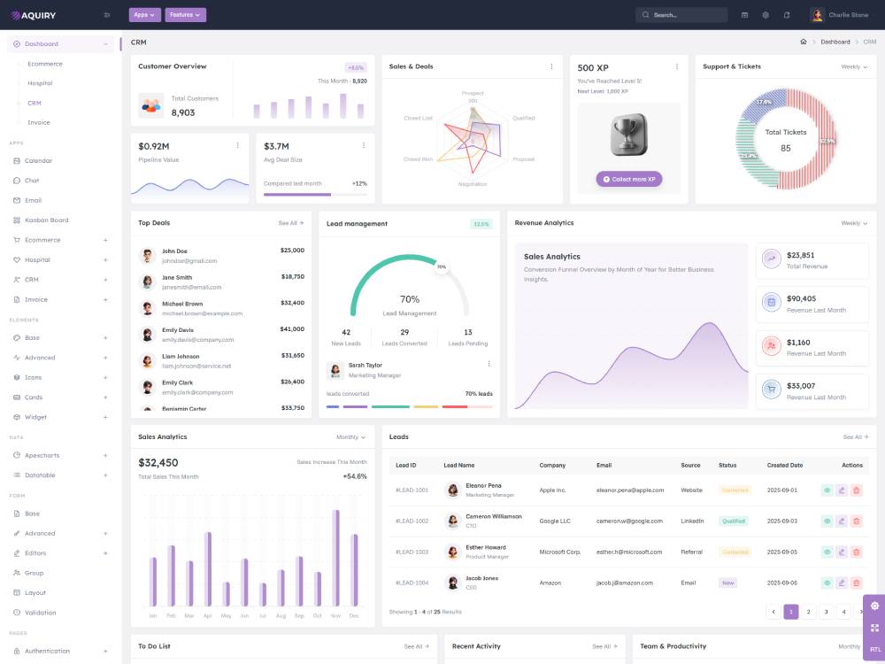Screen dimensions: 885x664
Task: Toggle RTL layout direction
Action: point(874,649)
